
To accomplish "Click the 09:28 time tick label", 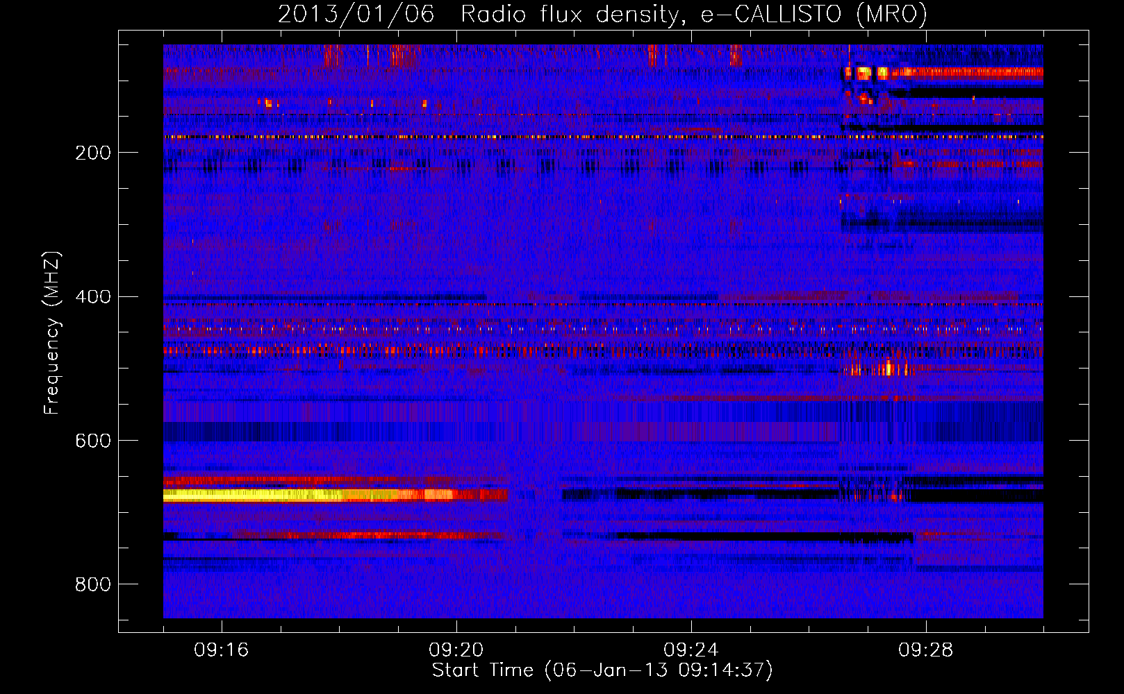I will (926, 650).
